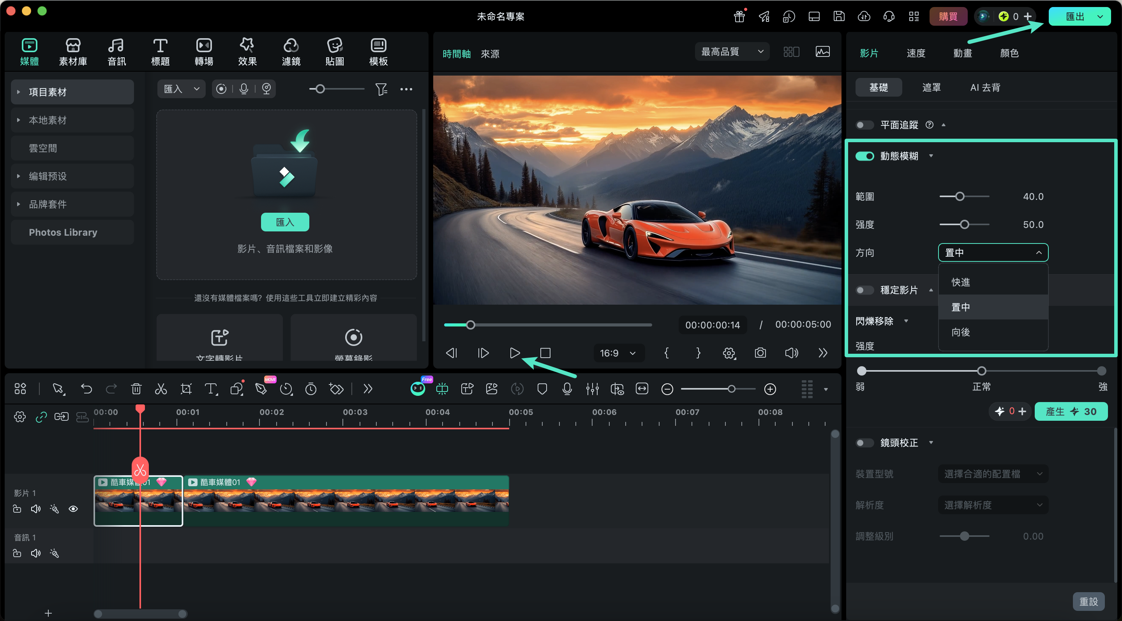Mute the 音訊 1 track
Viewport: 1122px width, 621px height.
(x=36, y=553)
